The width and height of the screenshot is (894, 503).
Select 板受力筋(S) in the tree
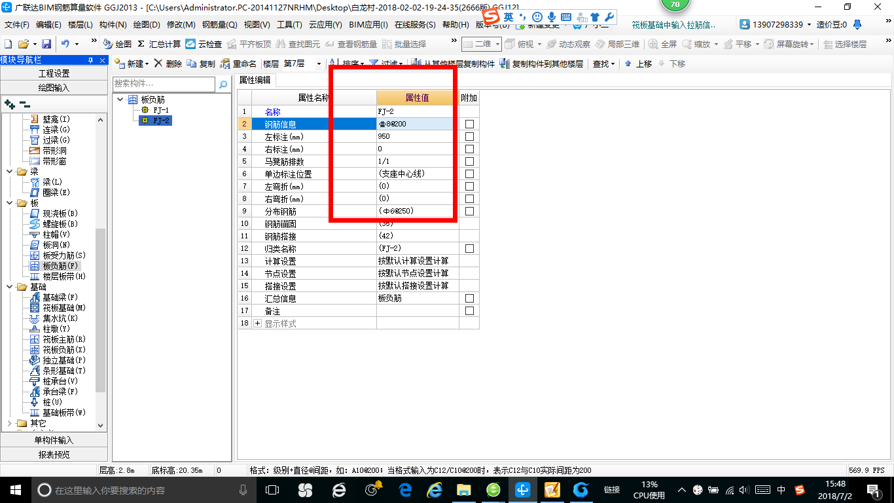[x=64, y=255]
